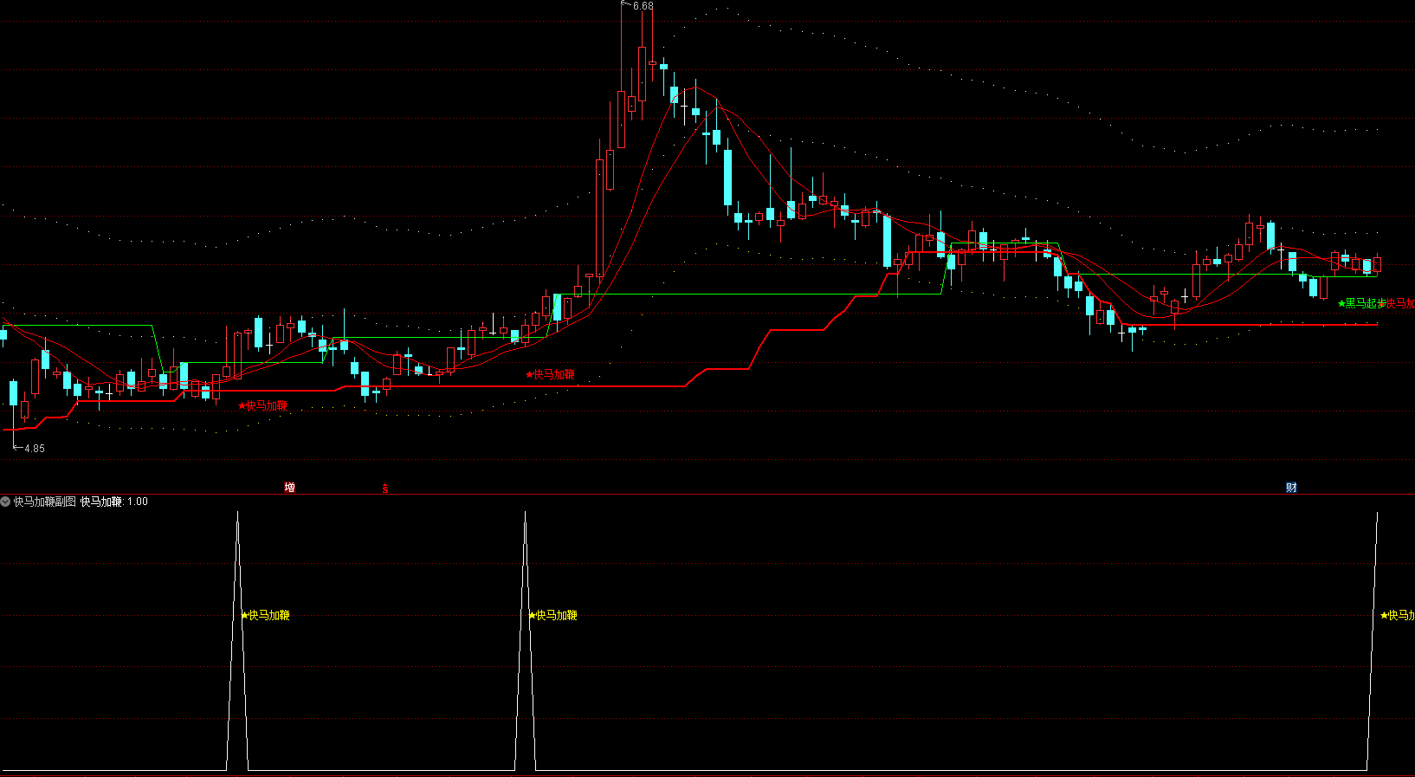Click second yellow ★快马加鞭 label in sub-chart
Screen dimensions: 1415x777
(553, 615)
